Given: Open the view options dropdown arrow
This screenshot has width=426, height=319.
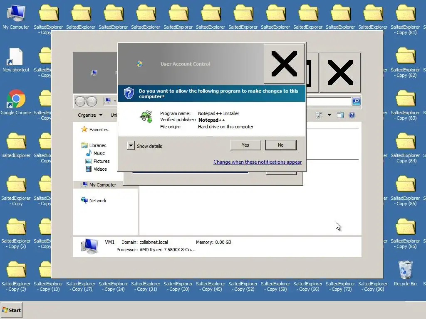Looking at the screenshot, I should tap(329, 115).
